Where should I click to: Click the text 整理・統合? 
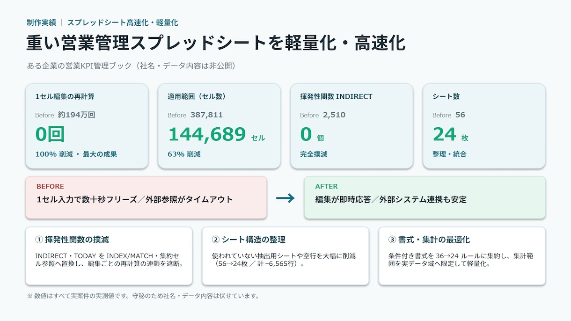click(x=449, y=154)
